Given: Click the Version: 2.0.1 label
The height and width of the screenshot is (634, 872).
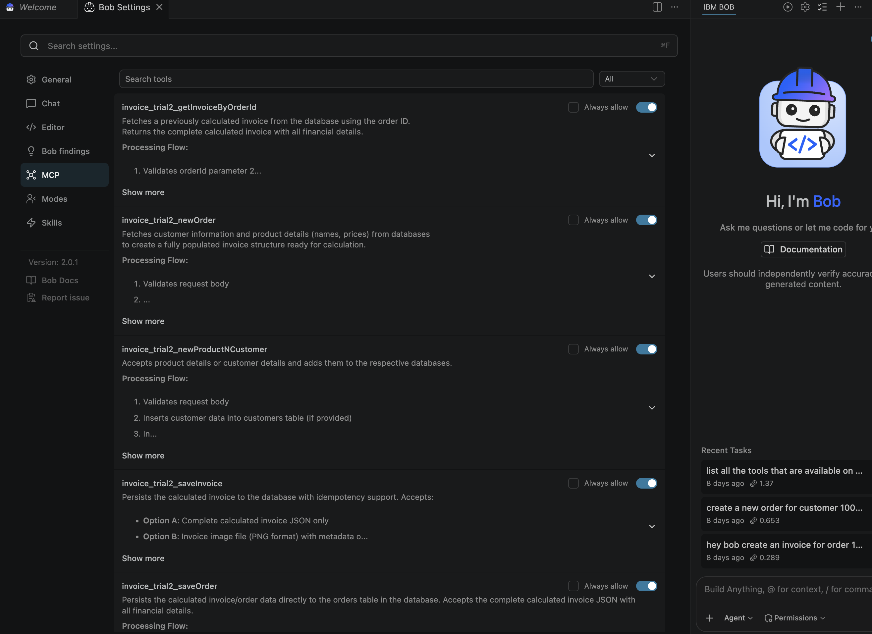Looking at the screenshot, I should click(53, 262).
